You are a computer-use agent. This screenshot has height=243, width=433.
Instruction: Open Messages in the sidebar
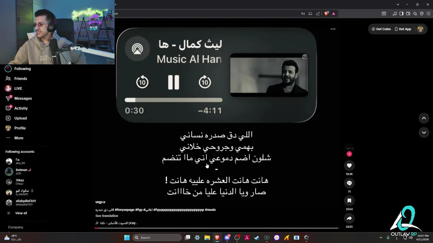pyautogui.click(x=19, y=98)
